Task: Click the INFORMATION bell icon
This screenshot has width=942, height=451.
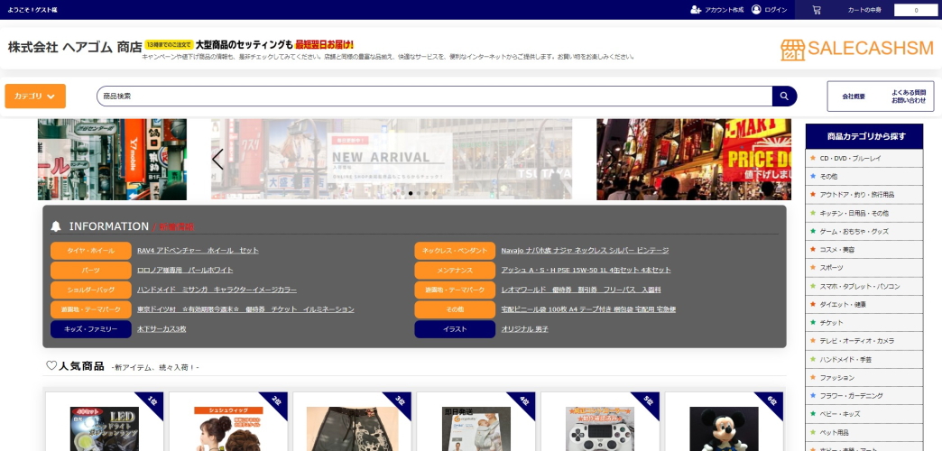Action: click(x=56, y=226)
